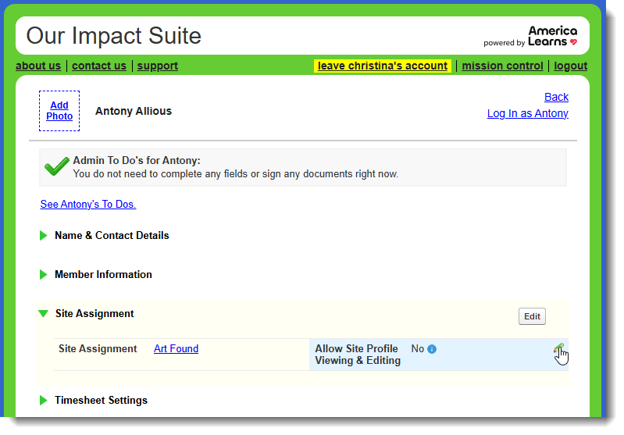Screen dimensions: 624x435
Task: Click the No value for site profile editing
Action: coord(418,349)
